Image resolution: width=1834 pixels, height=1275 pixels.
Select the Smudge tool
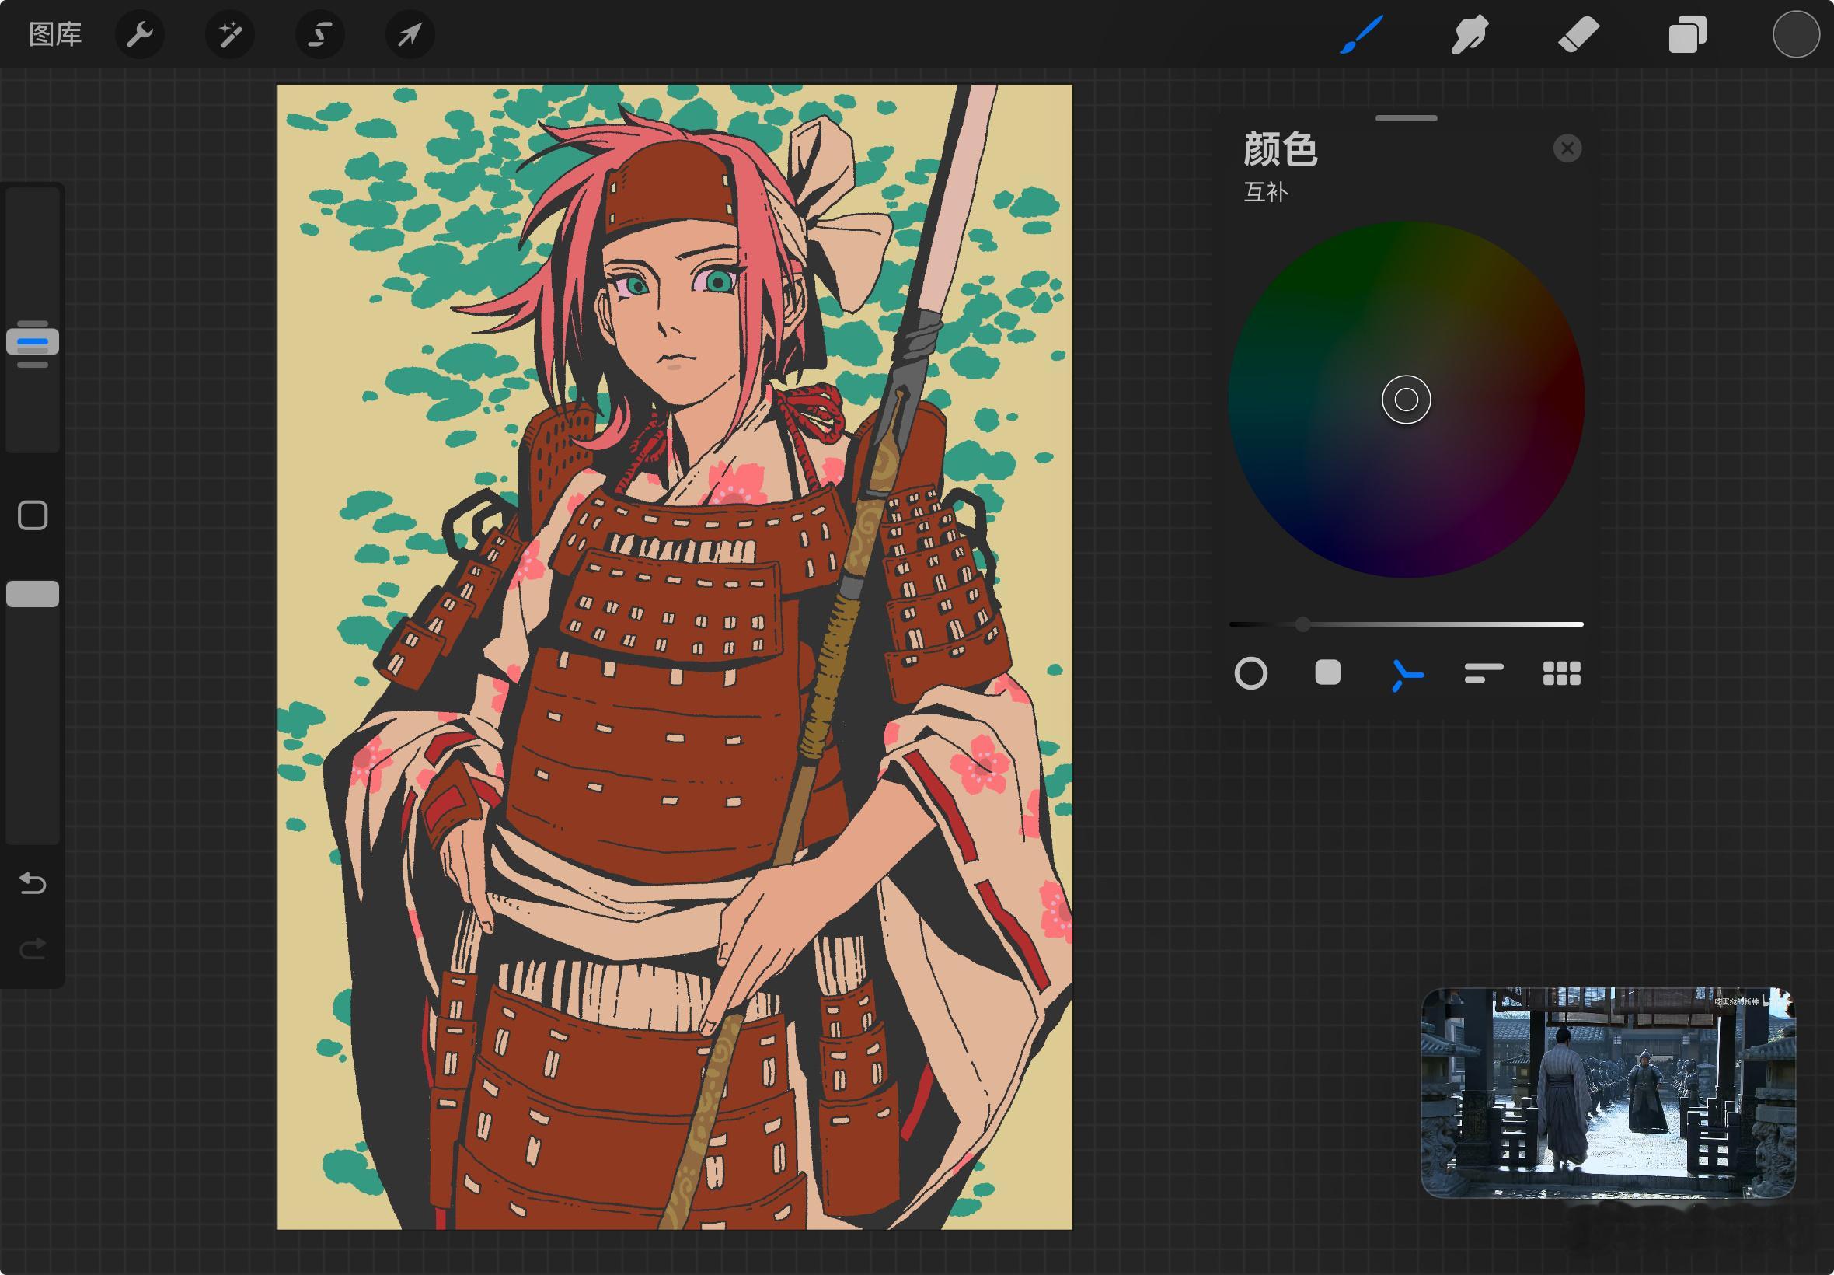click(x=1470, y=34)
